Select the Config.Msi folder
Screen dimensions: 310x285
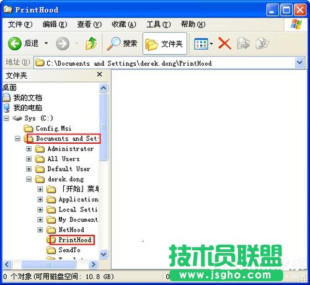tap(53, 128)
